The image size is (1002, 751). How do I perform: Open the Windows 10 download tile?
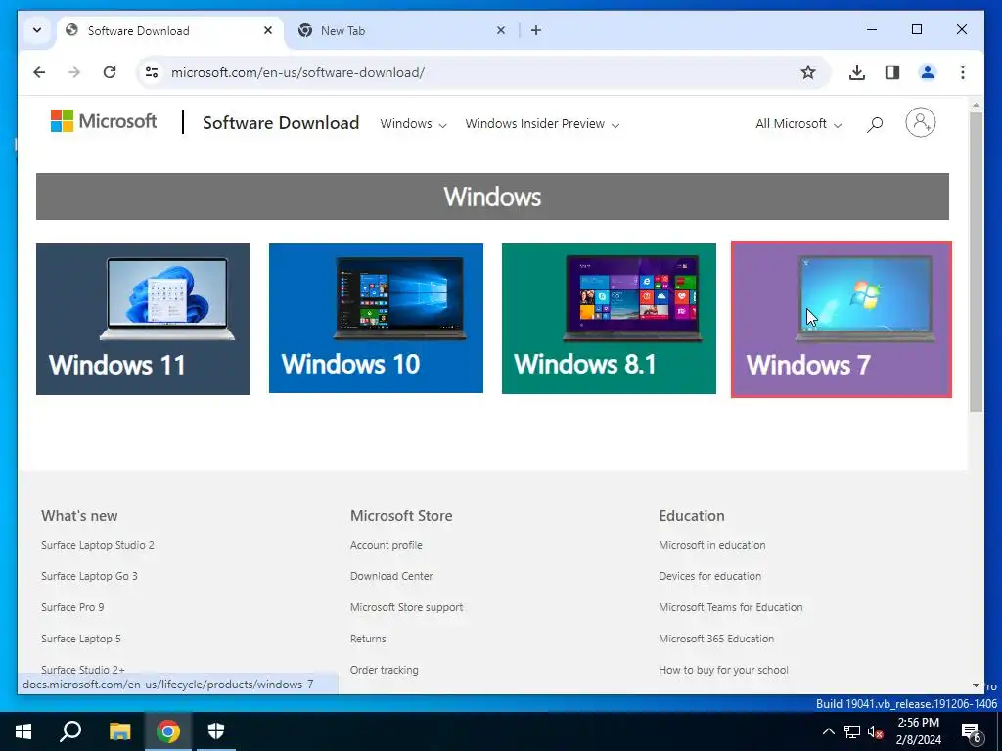click(376, 318)
